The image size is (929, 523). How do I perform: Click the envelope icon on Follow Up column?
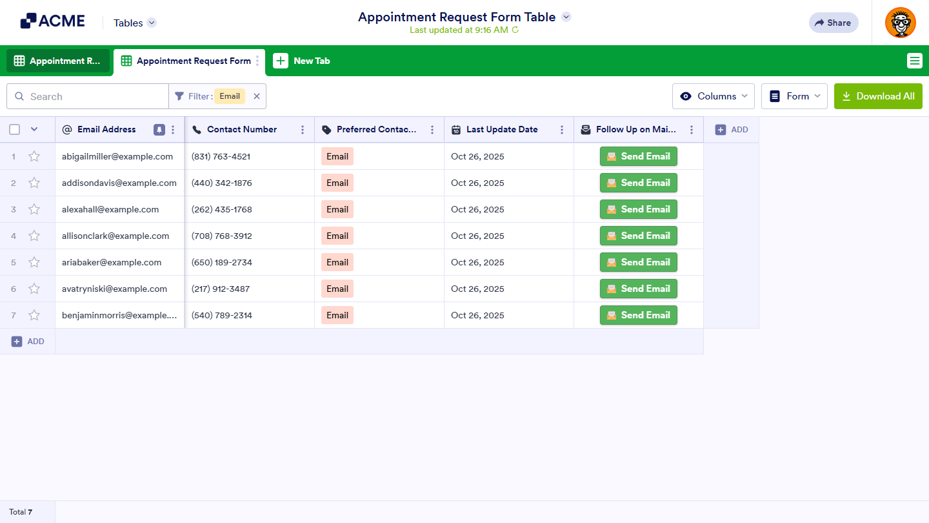tap(585, 129)
